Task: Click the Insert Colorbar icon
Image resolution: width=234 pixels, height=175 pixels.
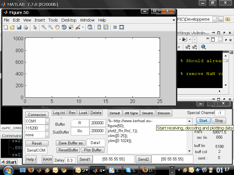Action: point(99,27)
